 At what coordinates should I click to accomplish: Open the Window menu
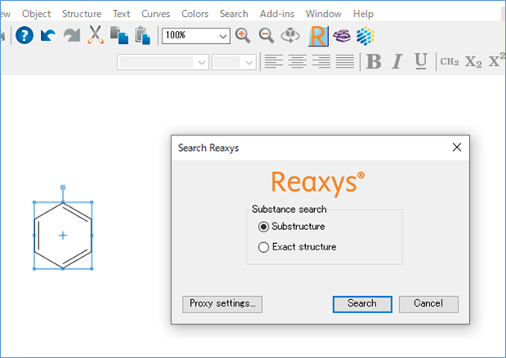click(x=324, y=14)
